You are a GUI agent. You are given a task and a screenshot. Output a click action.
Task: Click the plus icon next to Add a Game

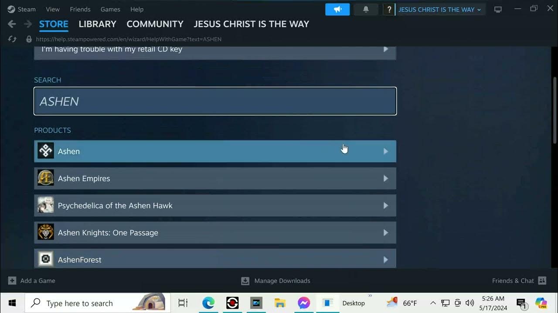pos(12,280)
